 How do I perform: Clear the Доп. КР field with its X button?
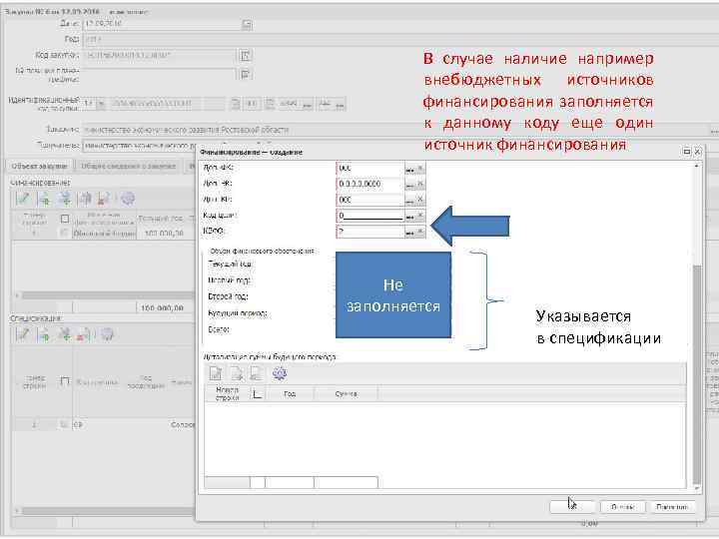click(x=420, y=200)
